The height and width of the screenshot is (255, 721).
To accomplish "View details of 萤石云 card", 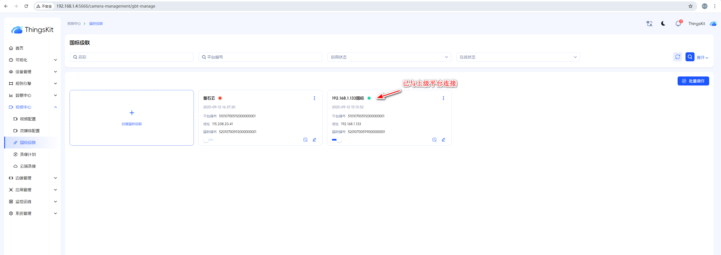I will 305,140.
